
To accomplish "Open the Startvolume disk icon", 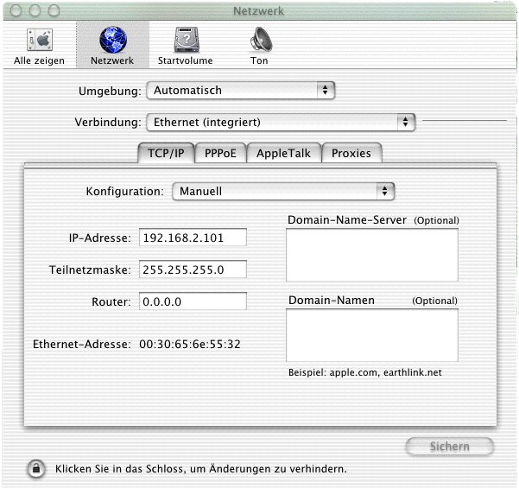I will [x=187, y=40].
